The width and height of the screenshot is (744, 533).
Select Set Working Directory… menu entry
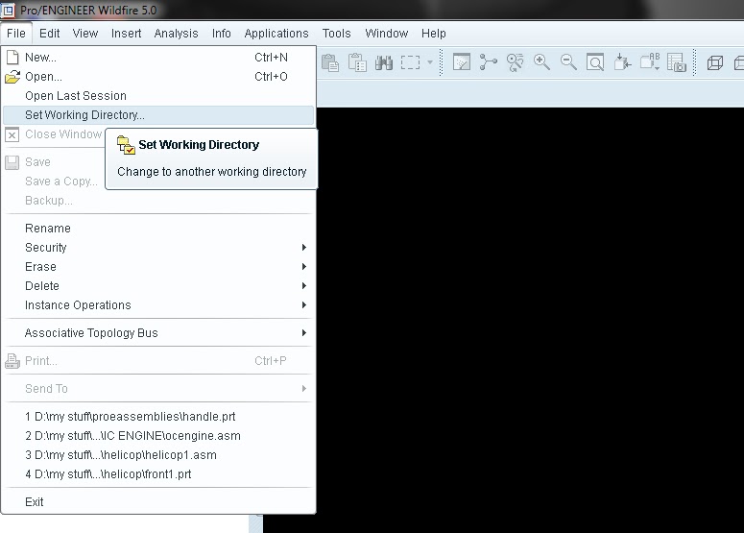pos(158,115)
